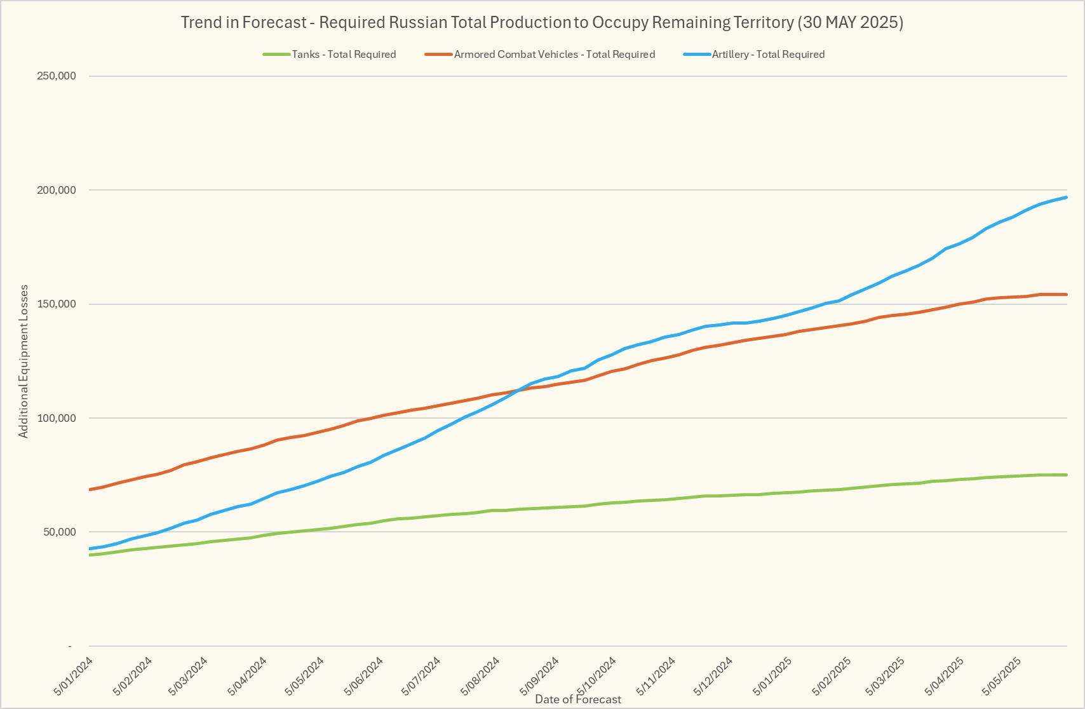This screenshot has width=1085, height=709.
Task: Select the Artillery - Total Required legend entry
Action: tap(768, 55)
